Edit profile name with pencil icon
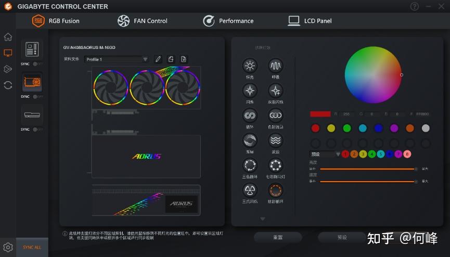450x257 pixels. (x=158, y=59)
